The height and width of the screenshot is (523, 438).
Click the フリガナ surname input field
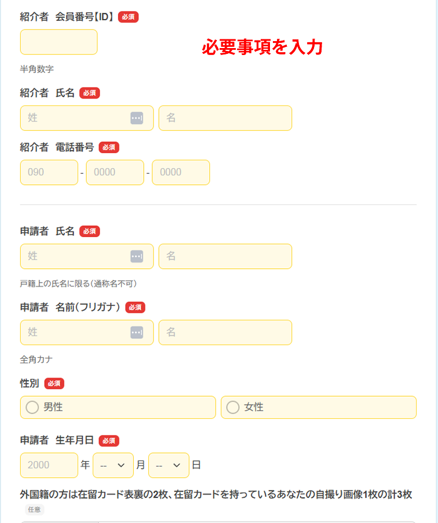(75, 332)
